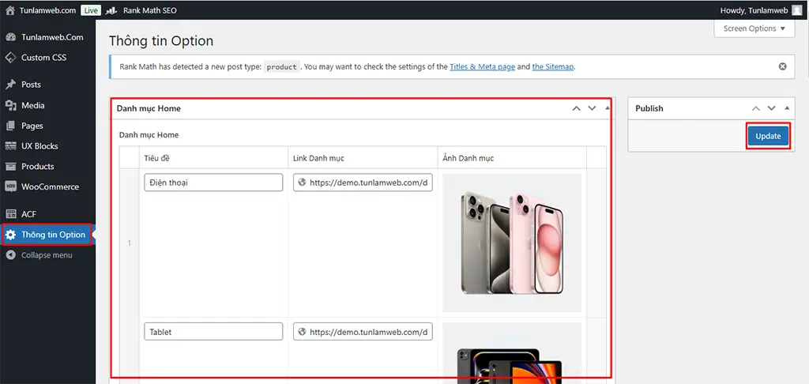Move Danh mục Home panel down
Image resolution: width=809 pixels, height=384 pixels.
point(592,108)
